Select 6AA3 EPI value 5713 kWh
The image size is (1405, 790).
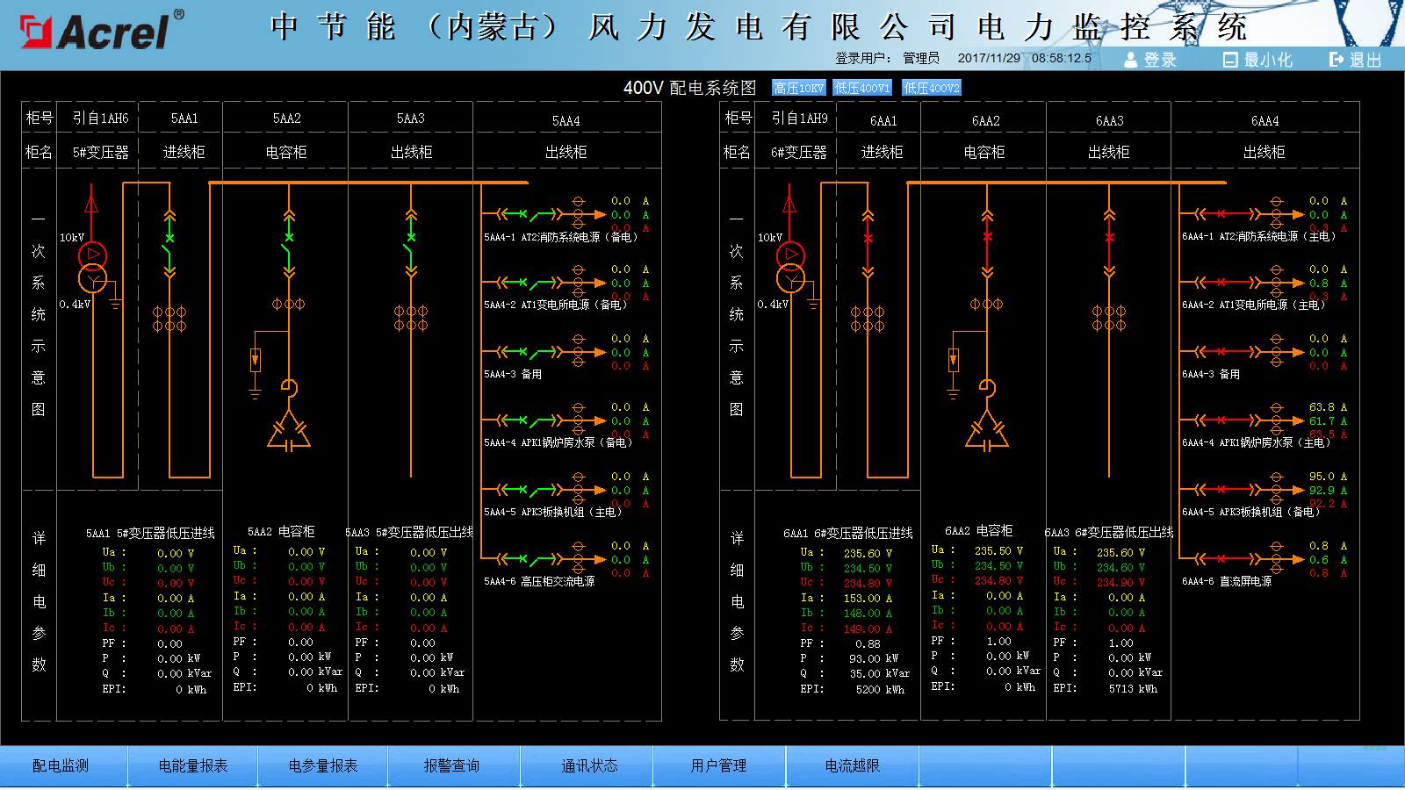point(1133,689)
